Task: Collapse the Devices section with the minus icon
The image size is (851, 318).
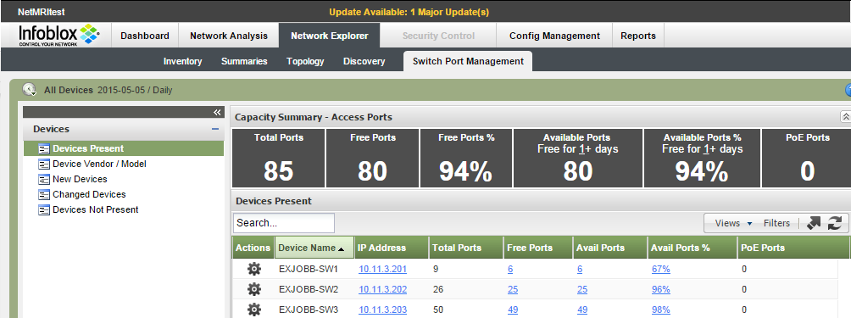Action: 215,129
